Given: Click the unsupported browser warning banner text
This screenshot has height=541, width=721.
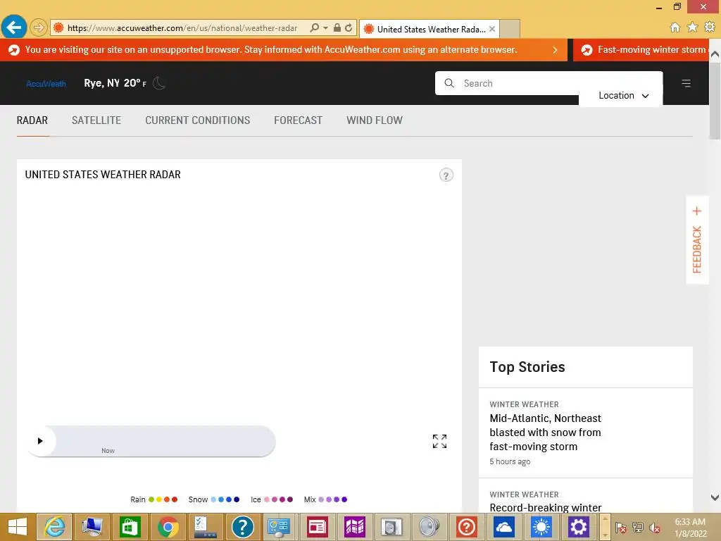Looking at the screenshot, I should pos(271,50).
